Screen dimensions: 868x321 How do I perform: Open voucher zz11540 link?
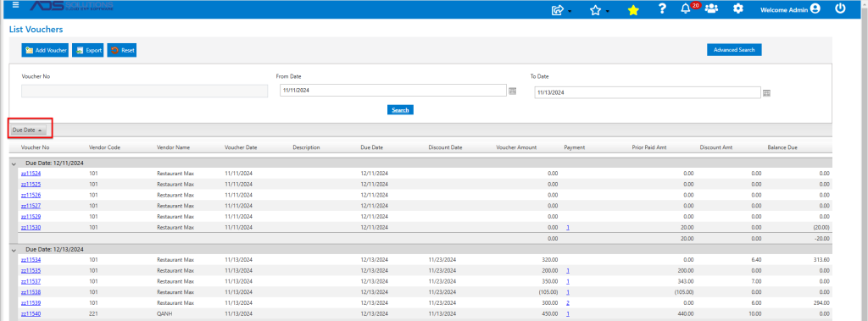31,314
